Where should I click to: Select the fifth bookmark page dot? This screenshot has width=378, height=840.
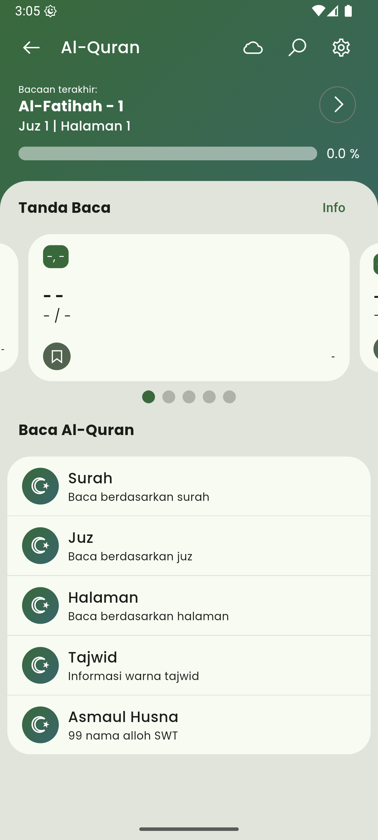pos(230,397)
